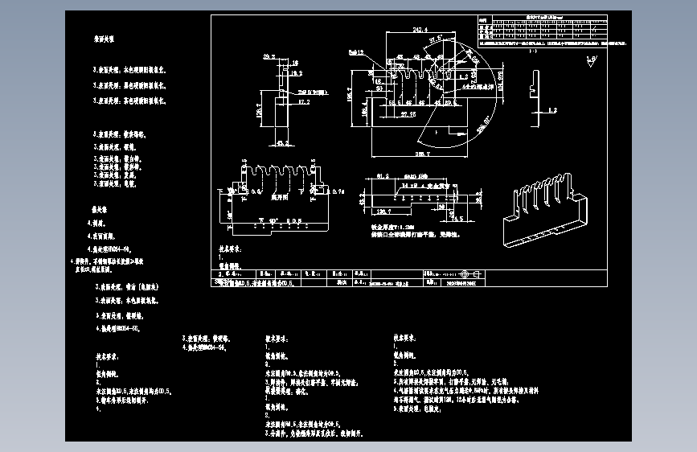The height and width of the screenshot is (452, 697).
Task: Select the 19.3 dimension text
Action: [297, 73]
